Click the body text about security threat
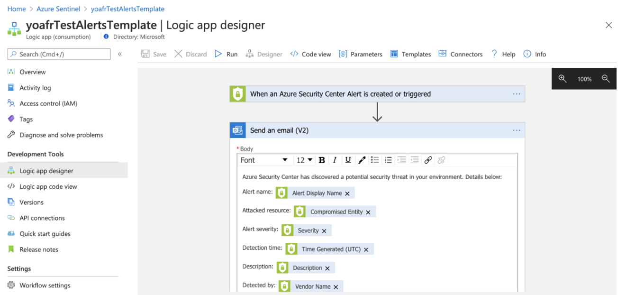 (372, 177)
